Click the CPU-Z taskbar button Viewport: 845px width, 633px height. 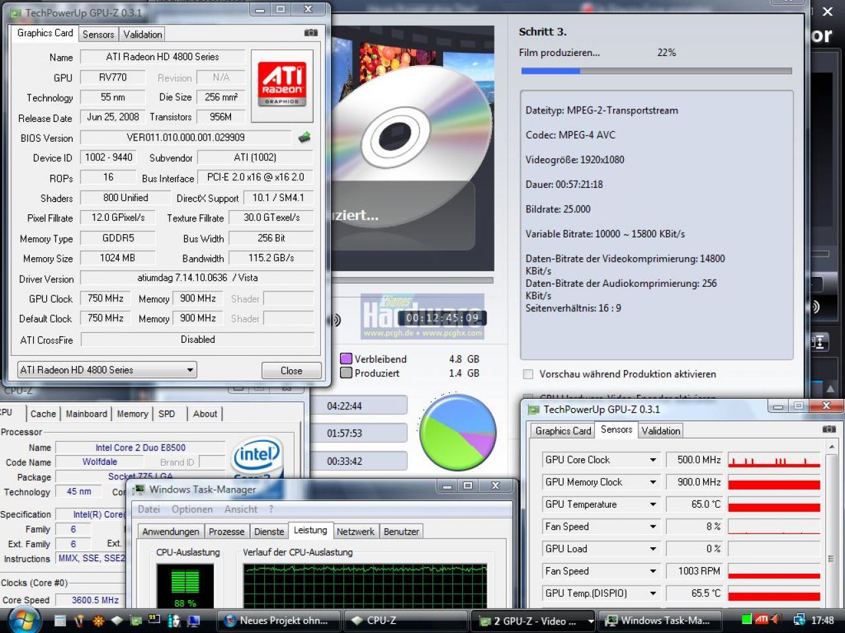pyautogui.click(x=407, y=620)
